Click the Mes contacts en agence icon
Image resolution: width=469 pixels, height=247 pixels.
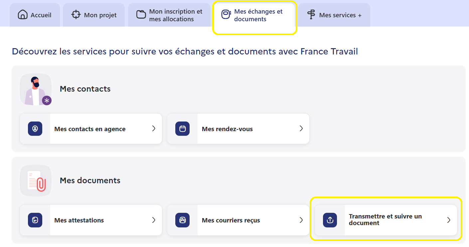(35, 129)
